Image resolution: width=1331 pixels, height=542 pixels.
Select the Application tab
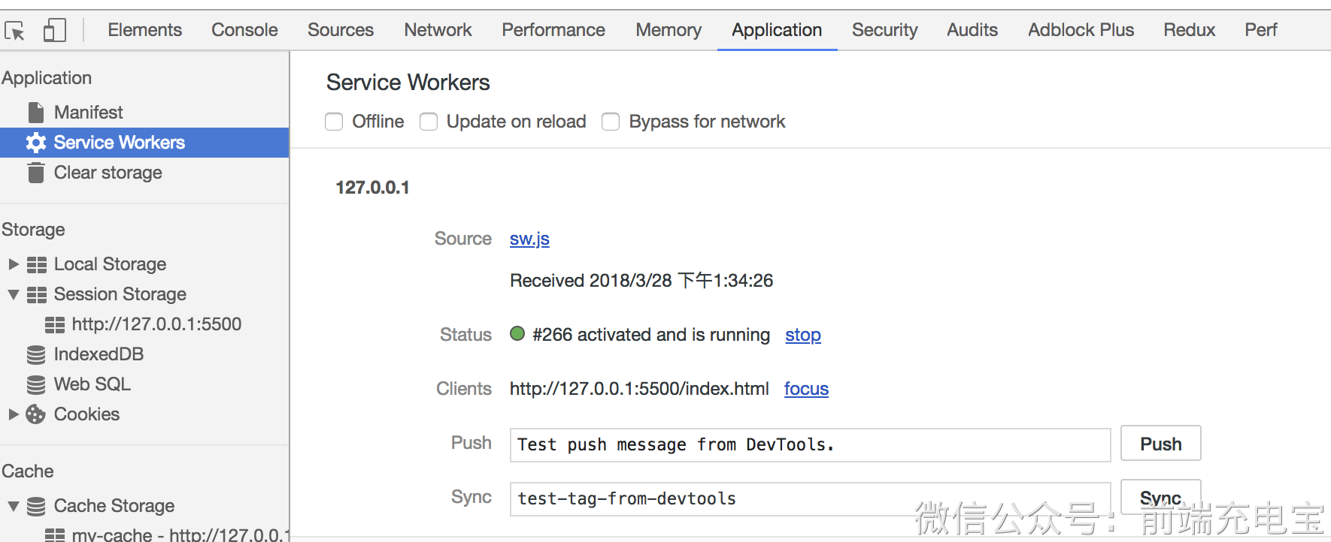click(x=777, y=30)
